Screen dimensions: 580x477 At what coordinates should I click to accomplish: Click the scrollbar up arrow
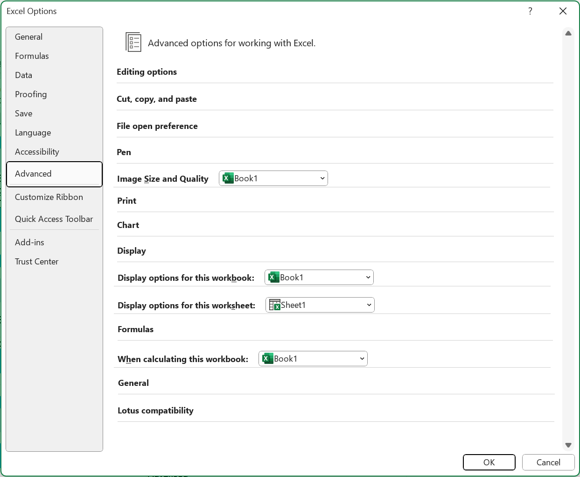point(568,34)
